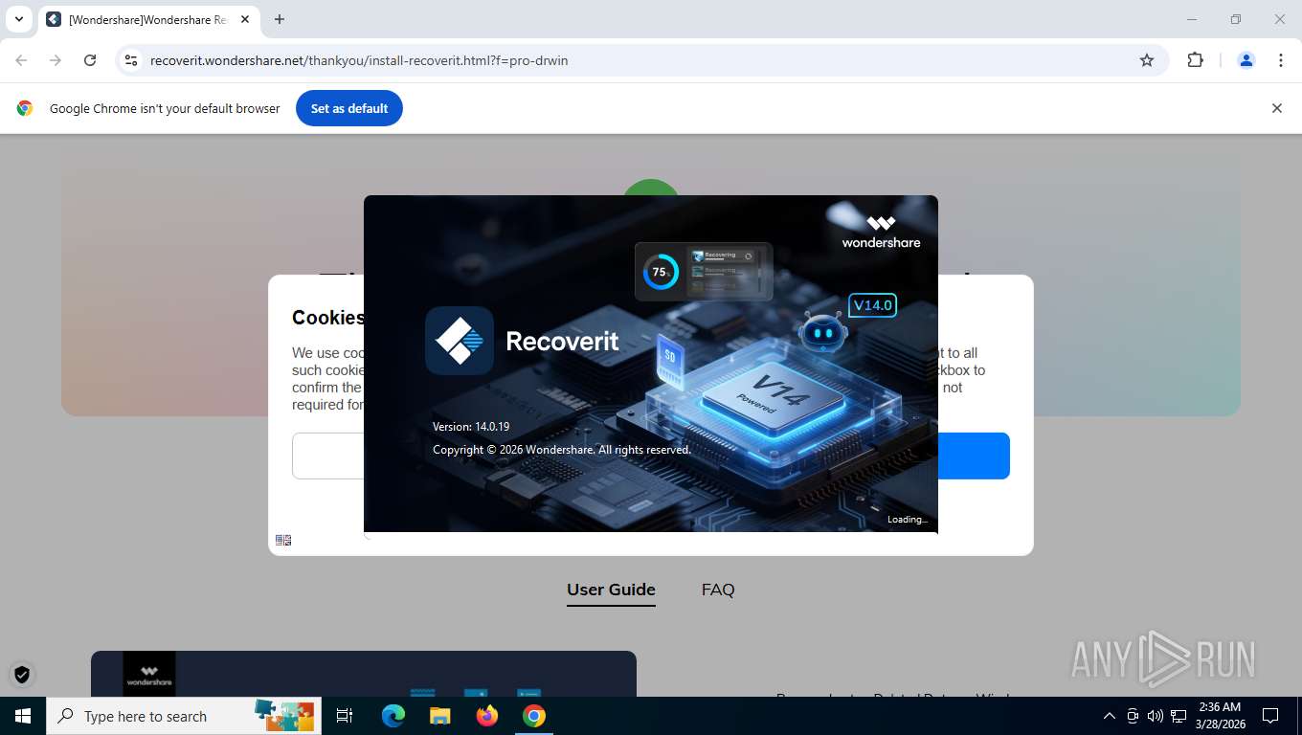
Task: Click the Loading... status text
Action: (x=907, y=520)
